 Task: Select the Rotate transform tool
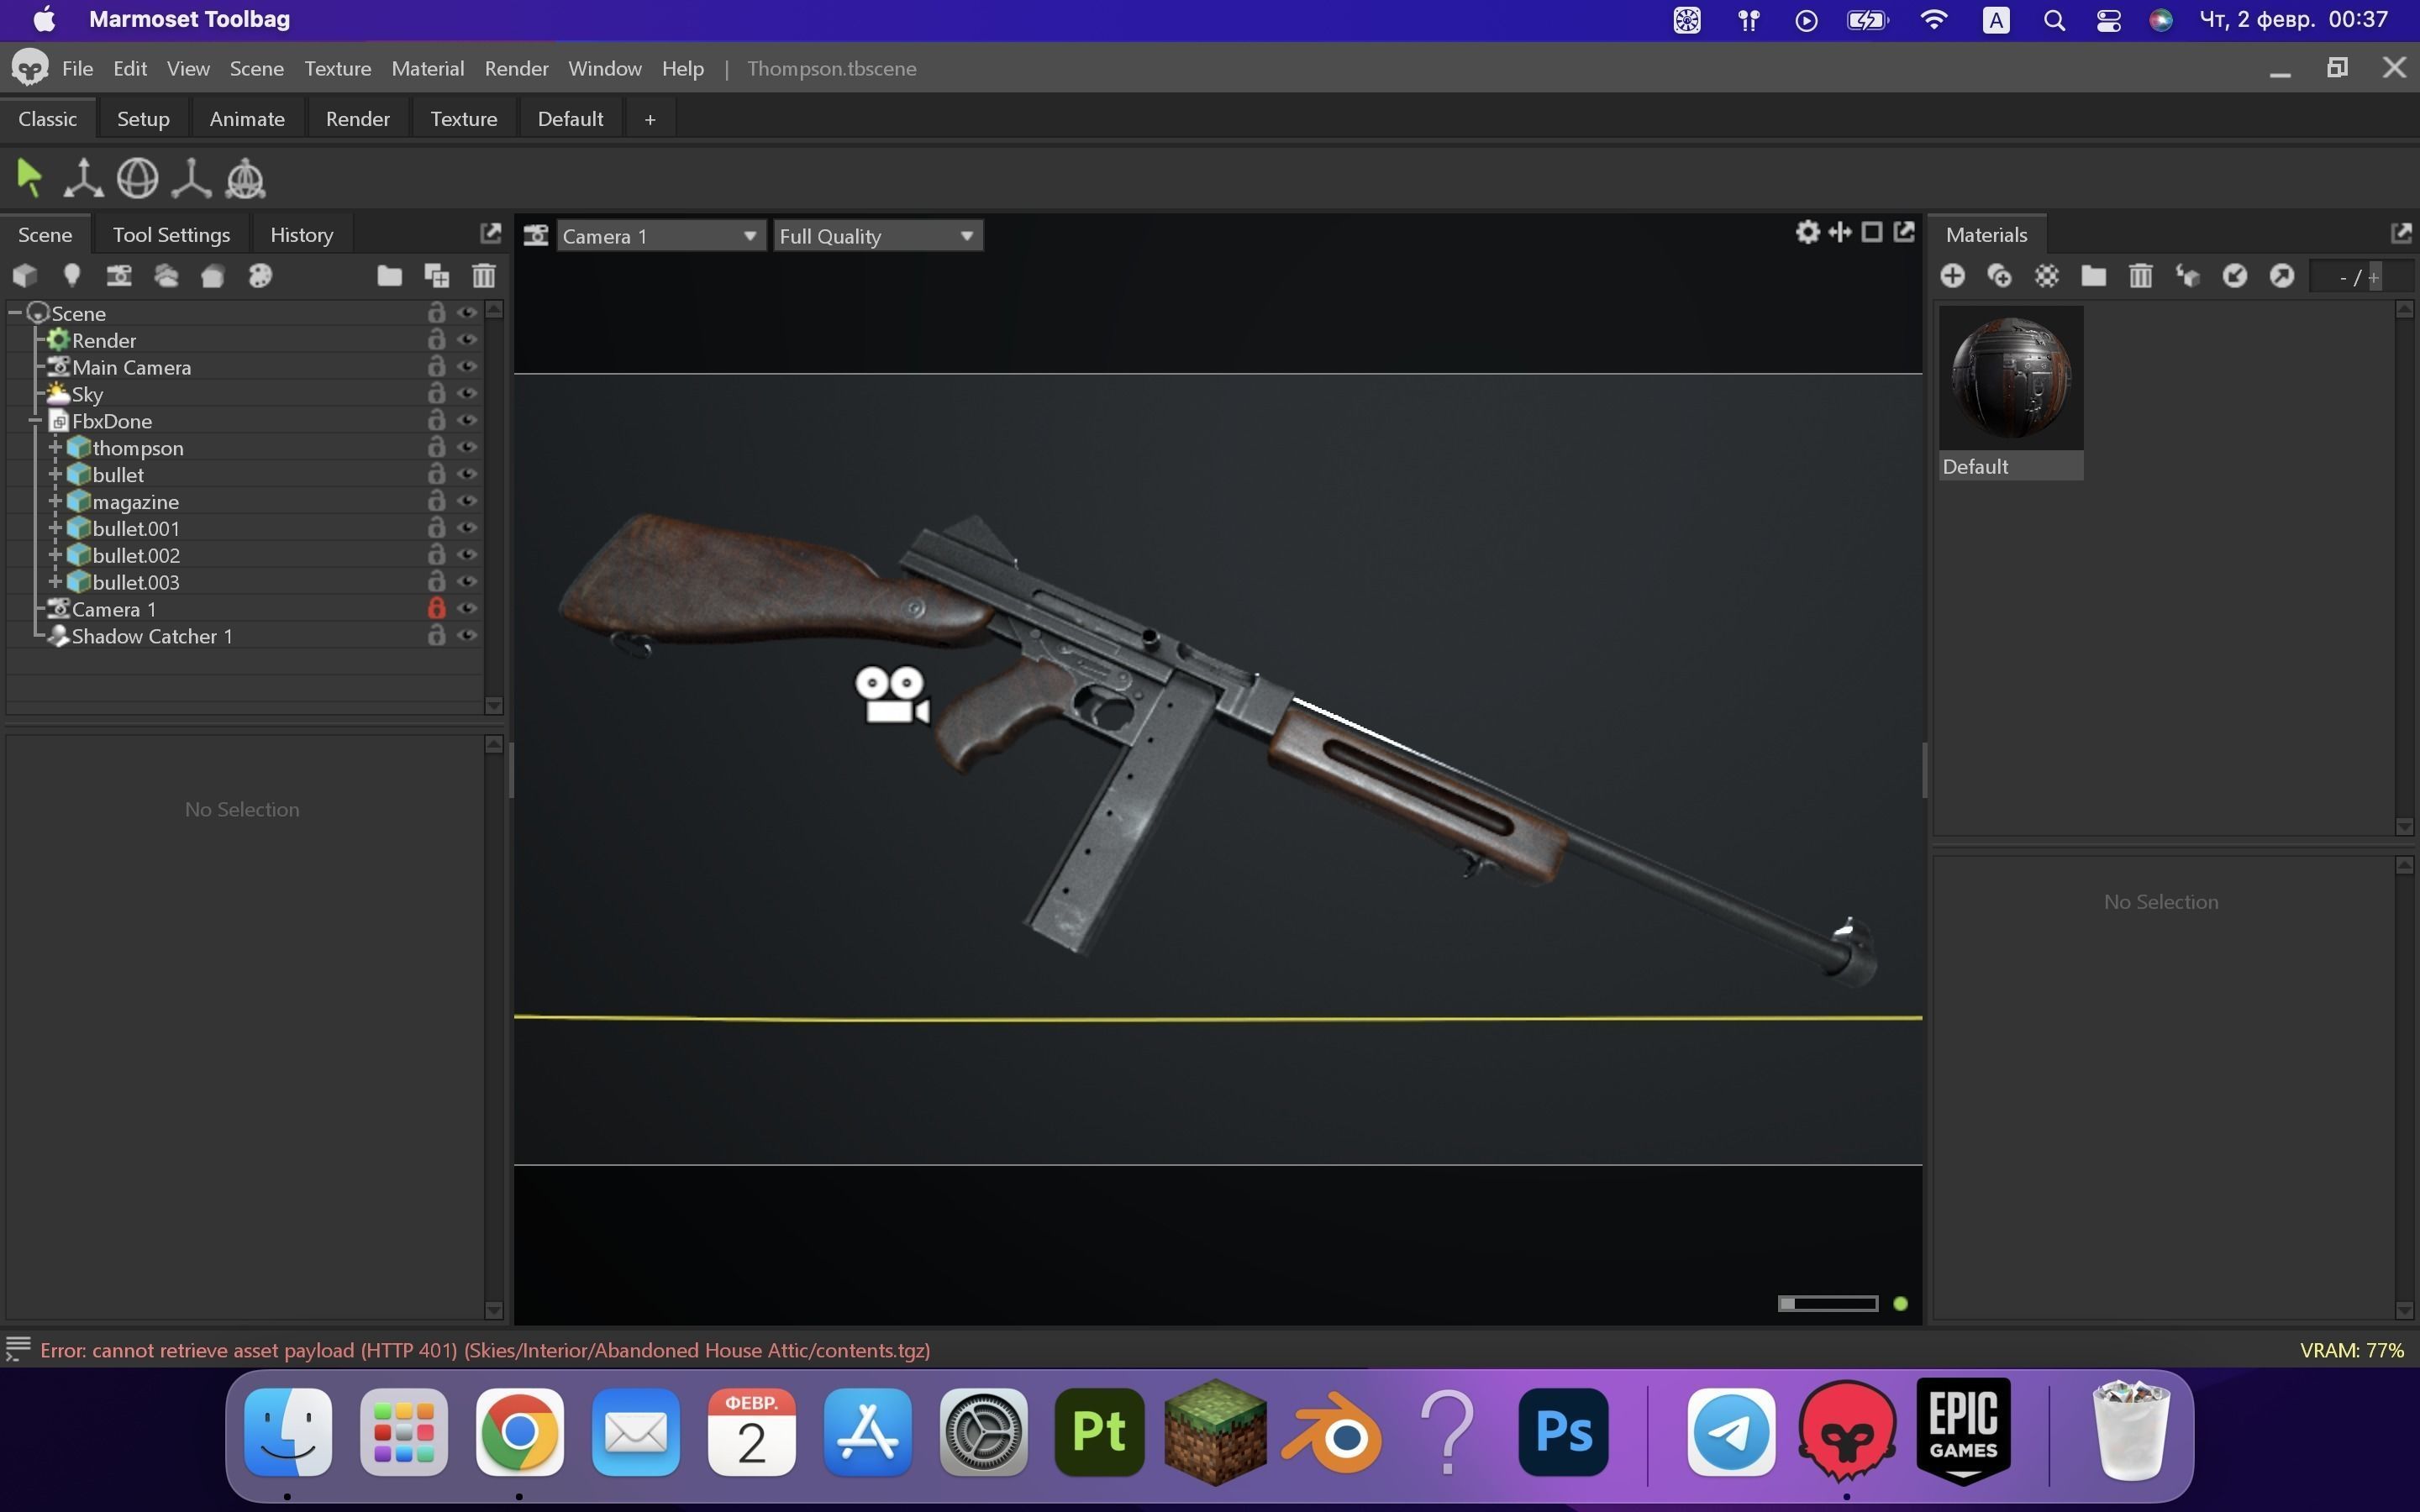(137, 179)
